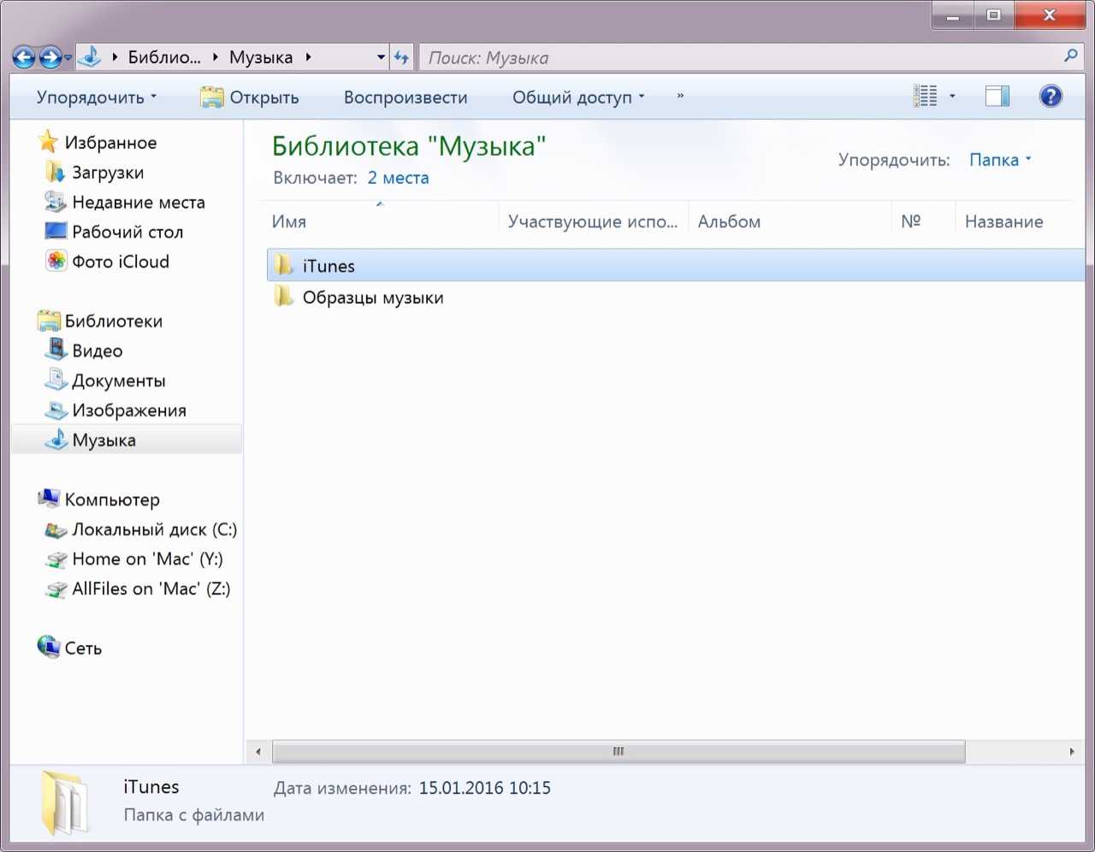
Task: Click the blue Help question mark icon
Action: click(1051, 96)
